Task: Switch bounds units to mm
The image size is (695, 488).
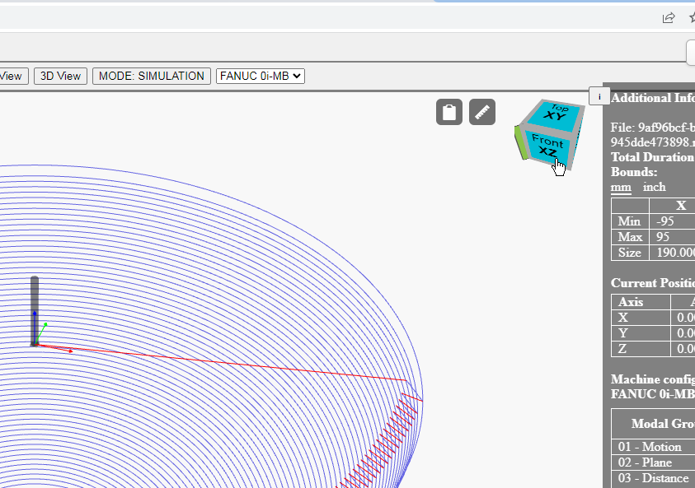Action: 621,187
